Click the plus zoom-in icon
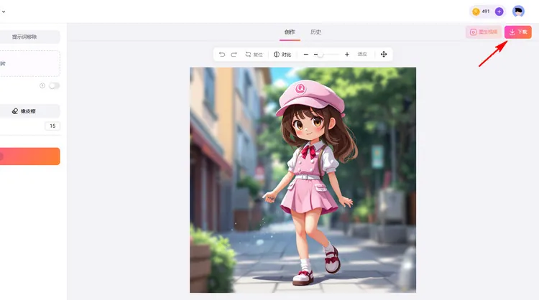 pos(347,55)
